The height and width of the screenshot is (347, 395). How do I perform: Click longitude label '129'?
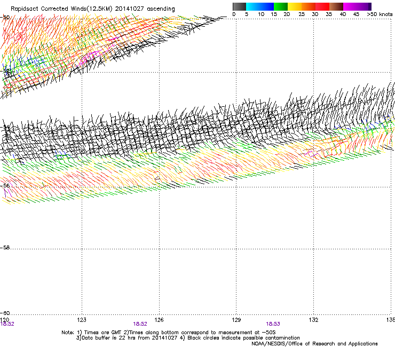236,320
